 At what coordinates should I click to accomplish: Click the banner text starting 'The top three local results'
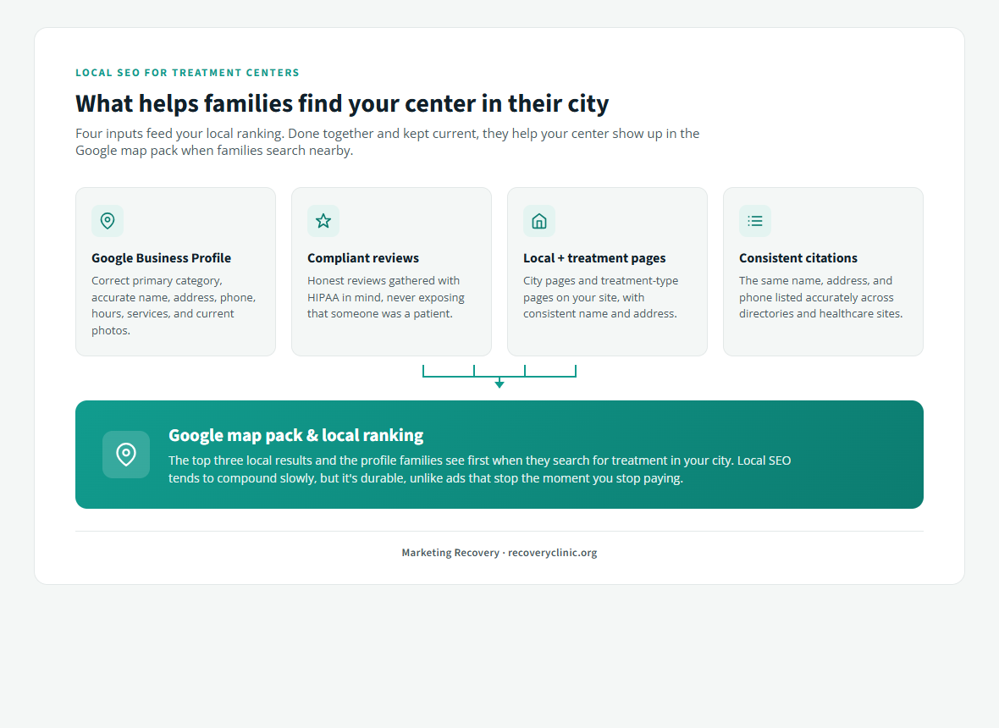tap(480, 470)
